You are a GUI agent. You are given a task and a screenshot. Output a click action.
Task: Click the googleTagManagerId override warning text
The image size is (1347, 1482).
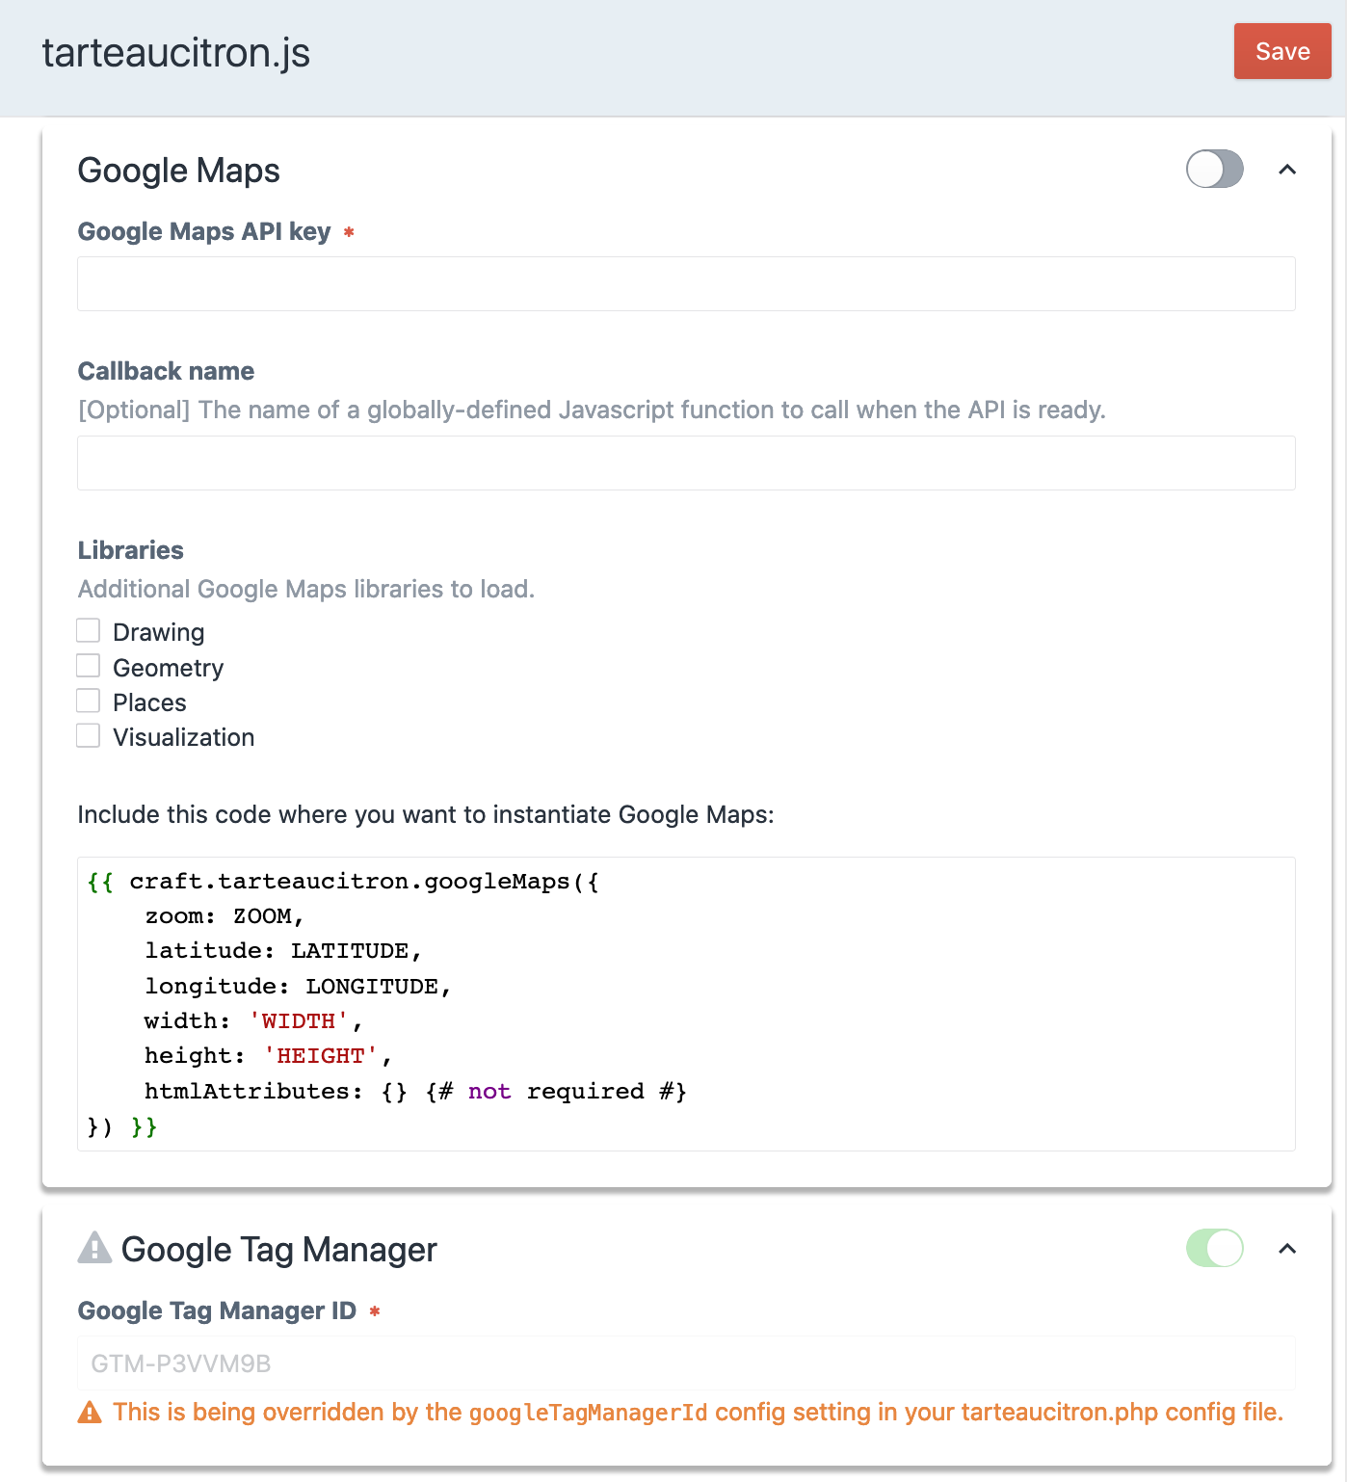point(699,1413)
